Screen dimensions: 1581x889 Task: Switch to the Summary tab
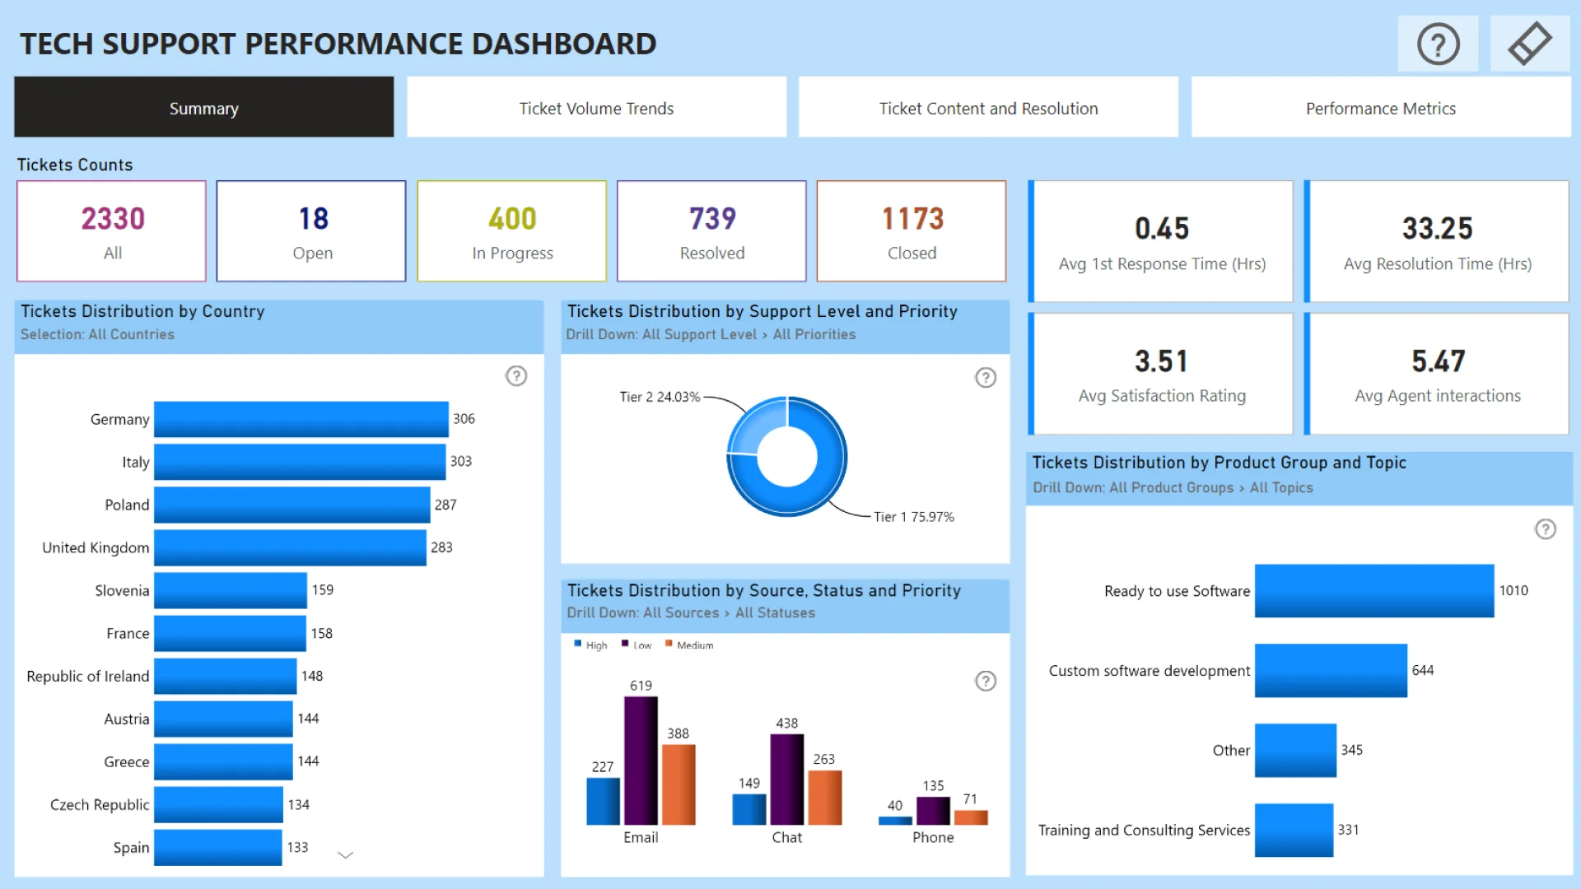coord(204,107)
